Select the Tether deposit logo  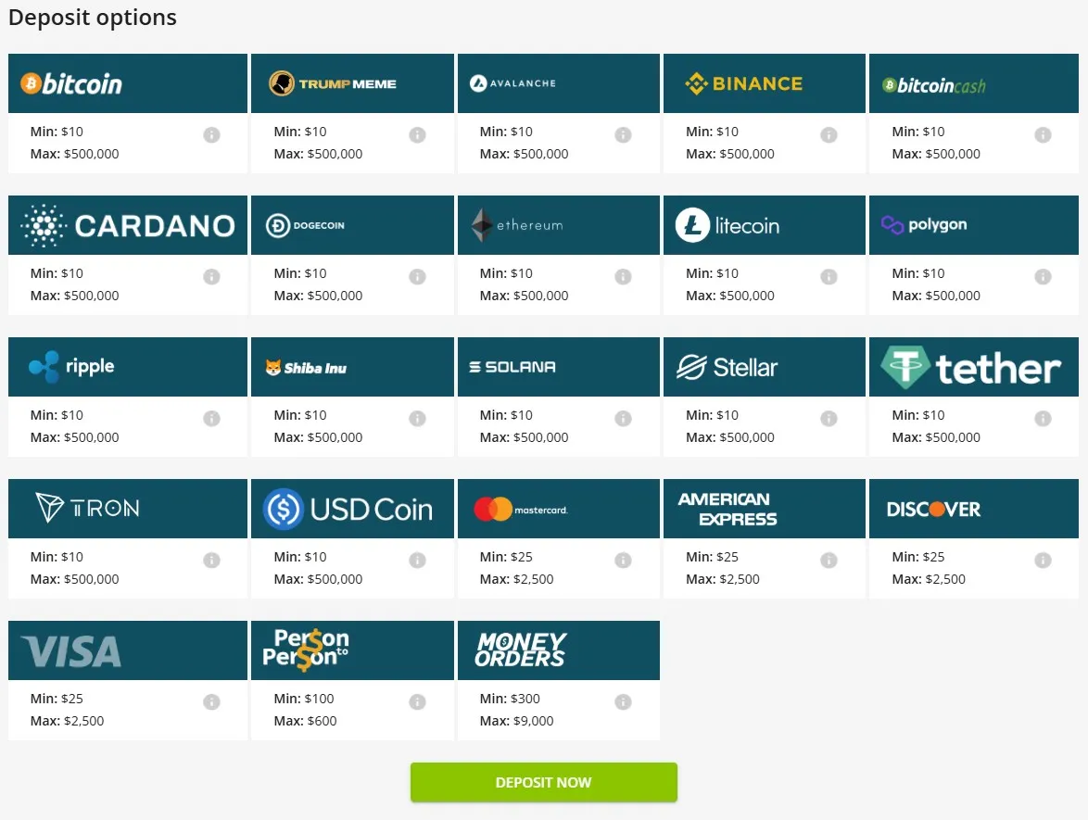[970, 367]
